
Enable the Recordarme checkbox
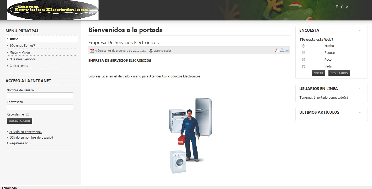click(28, 114)
